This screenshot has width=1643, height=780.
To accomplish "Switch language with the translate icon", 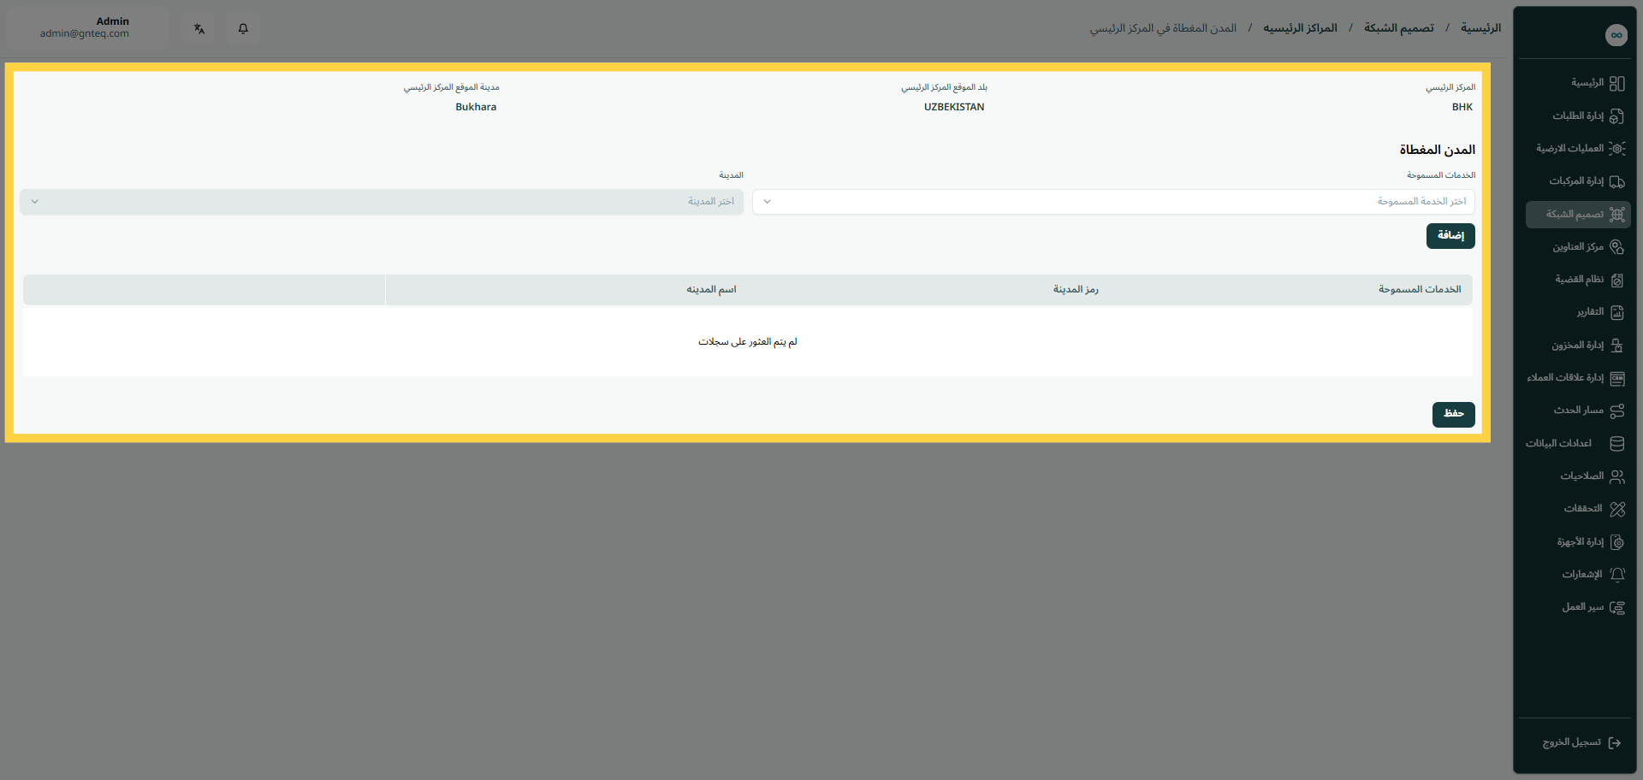I will (199, 28).
